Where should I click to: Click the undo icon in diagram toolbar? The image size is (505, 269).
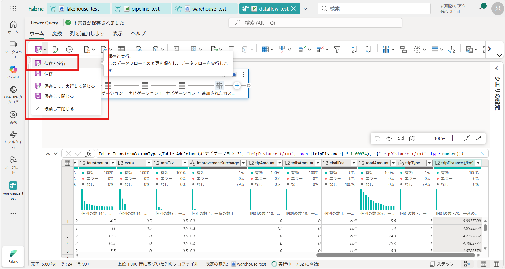coord(378,138)
